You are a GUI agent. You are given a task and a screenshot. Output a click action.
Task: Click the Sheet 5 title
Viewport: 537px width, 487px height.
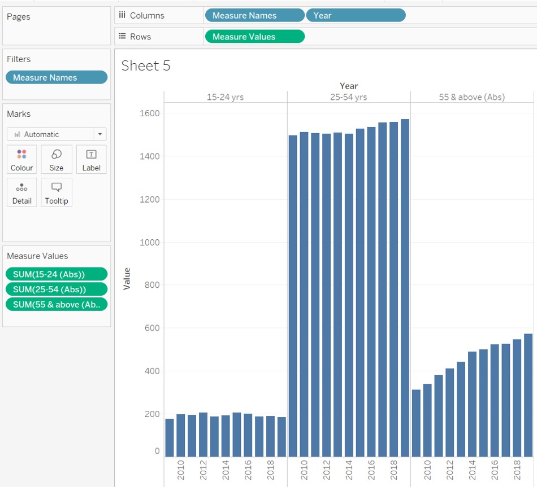pyautogui.click(x=145, y=66)
